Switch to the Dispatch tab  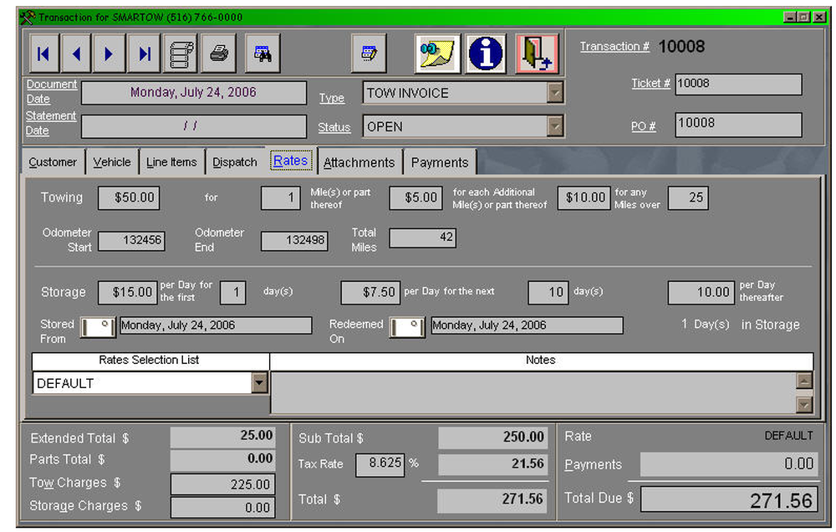pyautogui.click(x=234, y=161)
